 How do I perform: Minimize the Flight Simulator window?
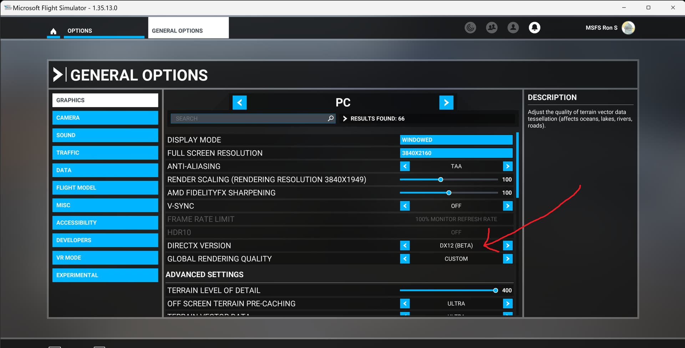624,7
